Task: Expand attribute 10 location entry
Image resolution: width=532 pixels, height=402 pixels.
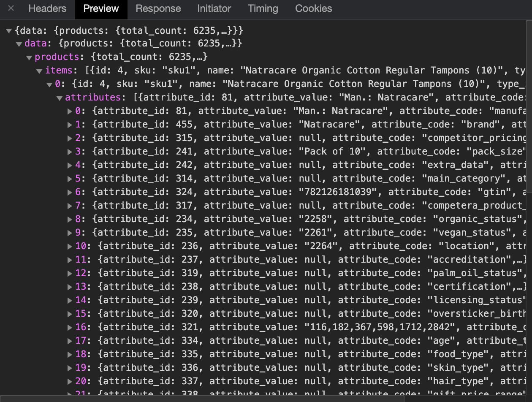Action: click(70, 247)
